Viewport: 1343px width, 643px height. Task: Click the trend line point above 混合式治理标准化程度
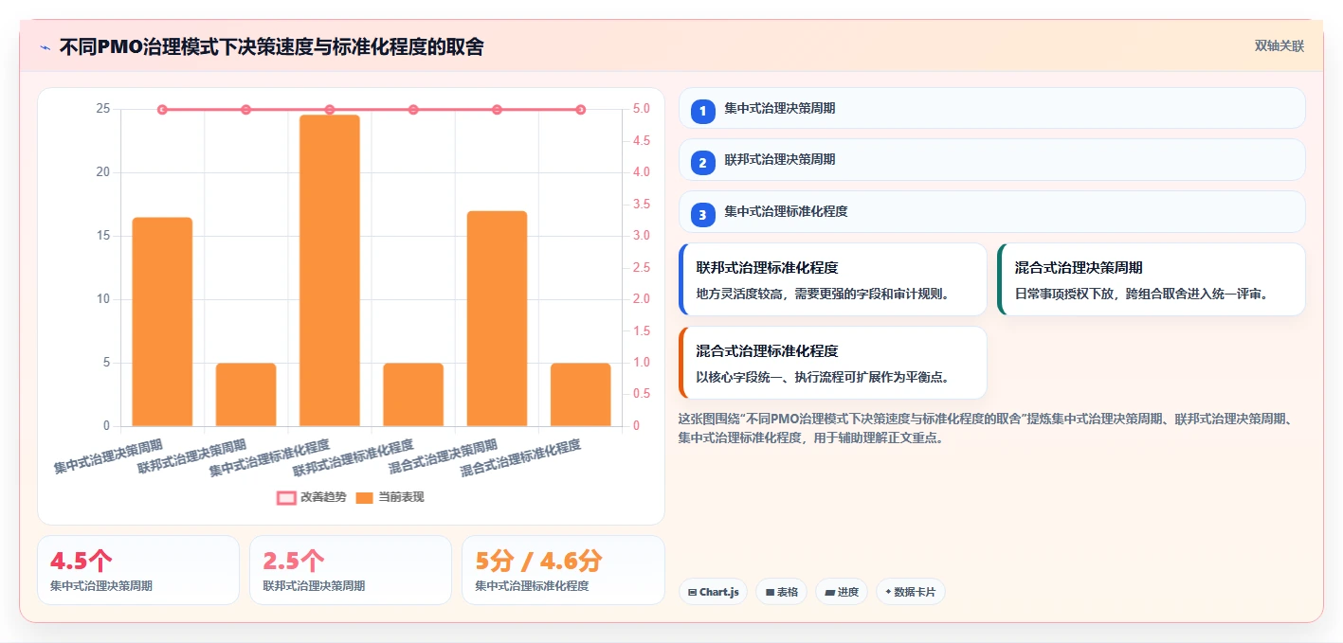point(581,110)
